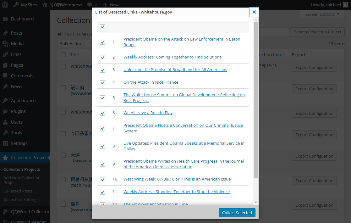Toggle the select-all checkbox in dialog header
This screenshot has width=351, height=223.
102,27
